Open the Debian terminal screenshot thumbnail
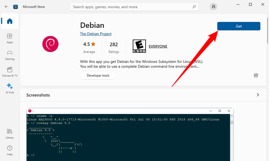The height and width of the screenshot is (161, 269). (130, 134)
